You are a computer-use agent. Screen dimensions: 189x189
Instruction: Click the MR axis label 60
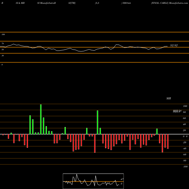pyautogui.click(x=184, y=118)
